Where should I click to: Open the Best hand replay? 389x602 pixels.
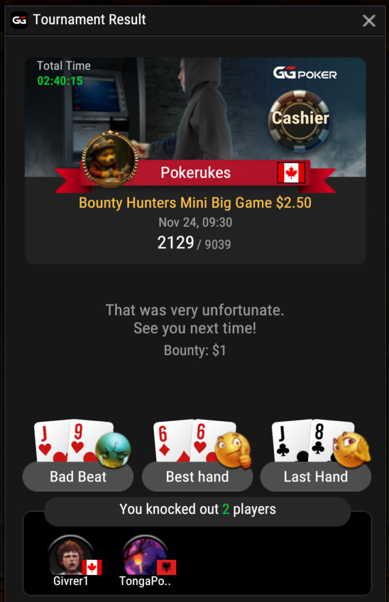tap(197, 476)
